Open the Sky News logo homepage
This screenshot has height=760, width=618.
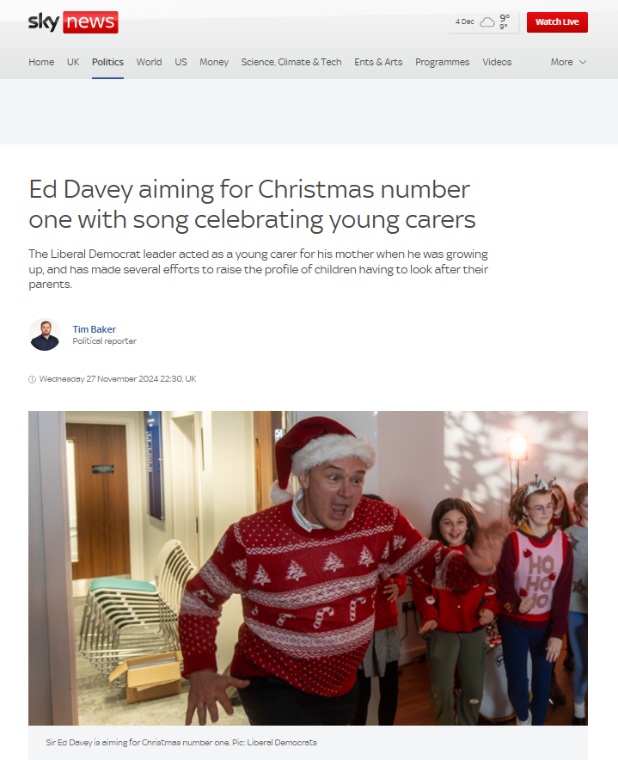tap(73, 22)
